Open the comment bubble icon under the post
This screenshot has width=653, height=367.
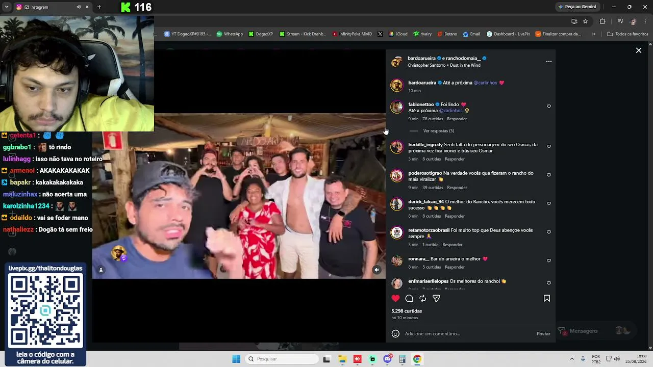tap(409, 298)
